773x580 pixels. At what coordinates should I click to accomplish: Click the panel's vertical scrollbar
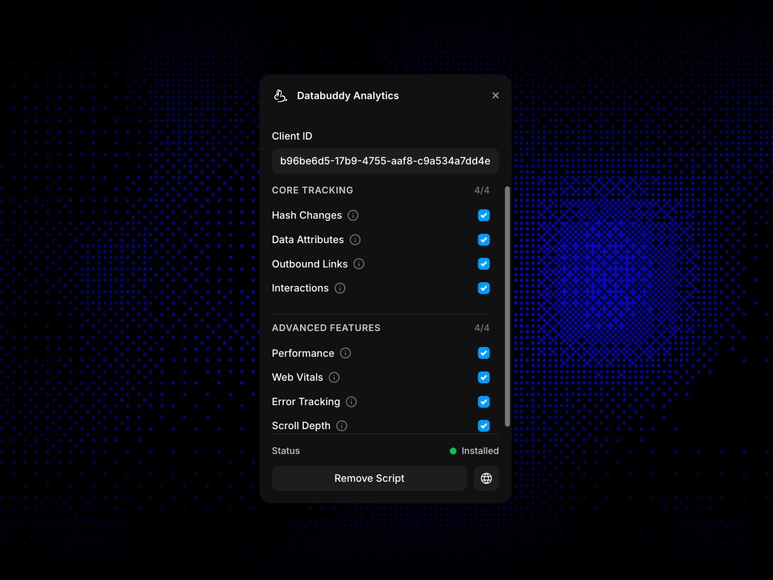tap(507, 306)
